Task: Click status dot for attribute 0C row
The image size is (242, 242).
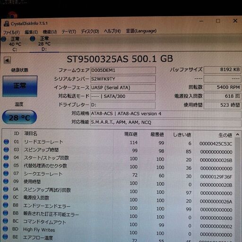Action: click(x=6, y=197)
